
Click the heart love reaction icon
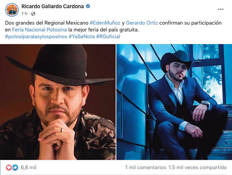tap(9, 167)
